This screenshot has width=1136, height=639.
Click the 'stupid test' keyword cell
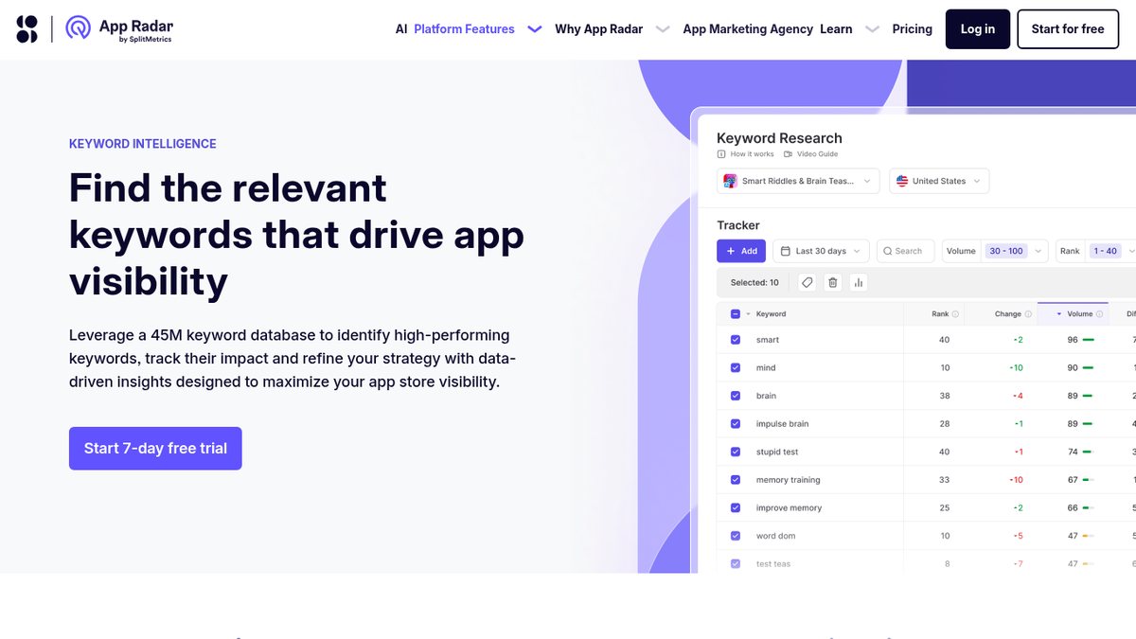coord(777,453)
